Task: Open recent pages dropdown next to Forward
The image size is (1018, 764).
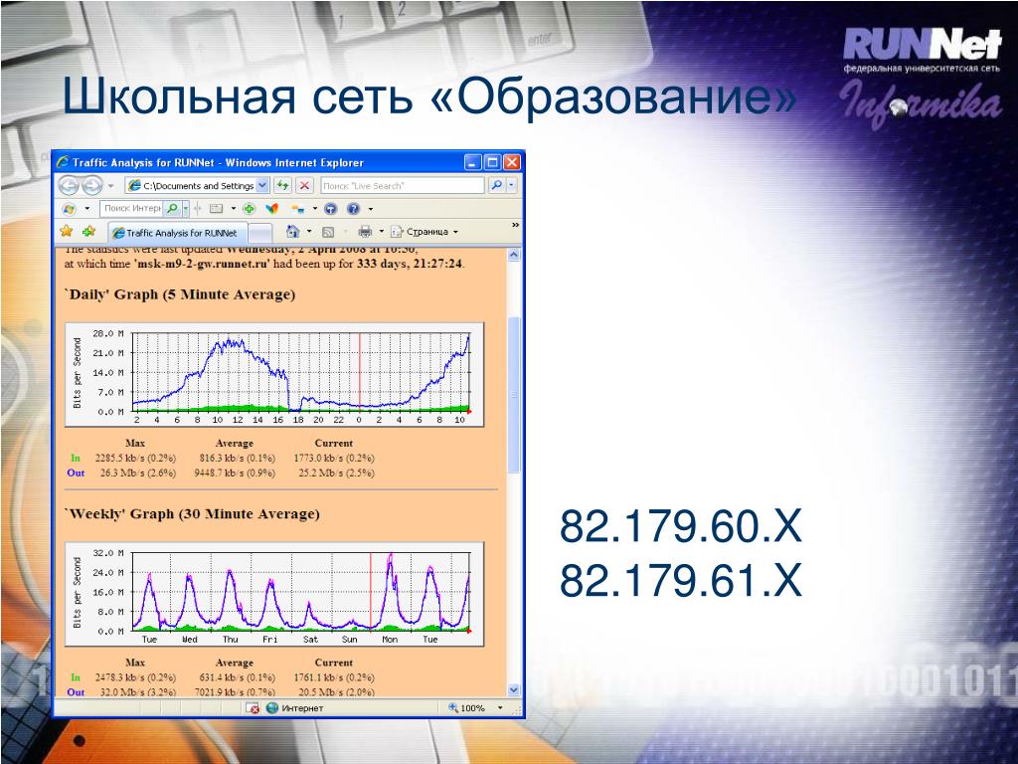Action: [x=110, y=186]
